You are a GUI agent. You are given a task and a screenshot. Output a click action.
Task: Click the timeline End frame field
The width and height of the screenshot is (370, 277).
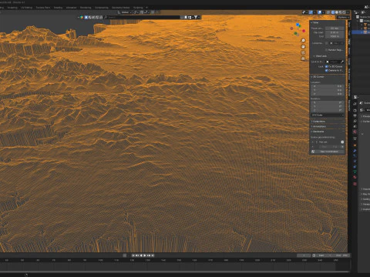340,255
